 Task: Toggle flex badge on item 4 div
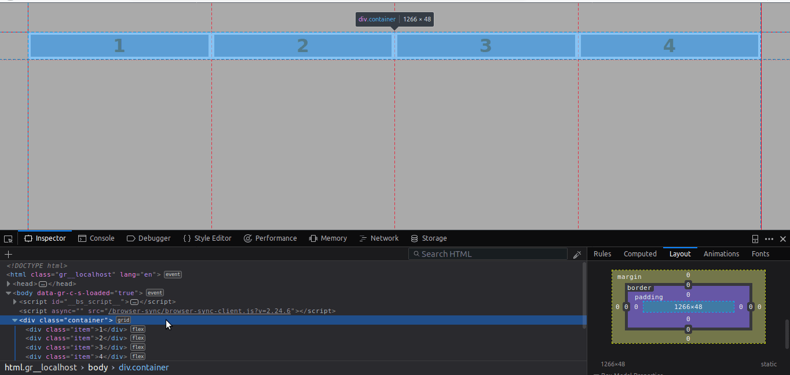(x=137, y=356)
